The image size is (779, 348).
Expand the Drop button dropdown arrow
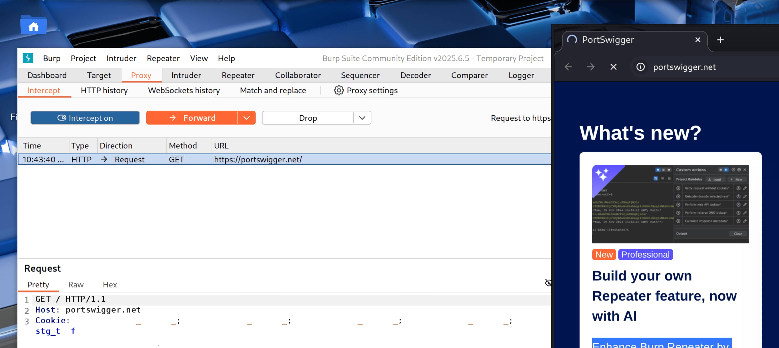click(362, 118)
